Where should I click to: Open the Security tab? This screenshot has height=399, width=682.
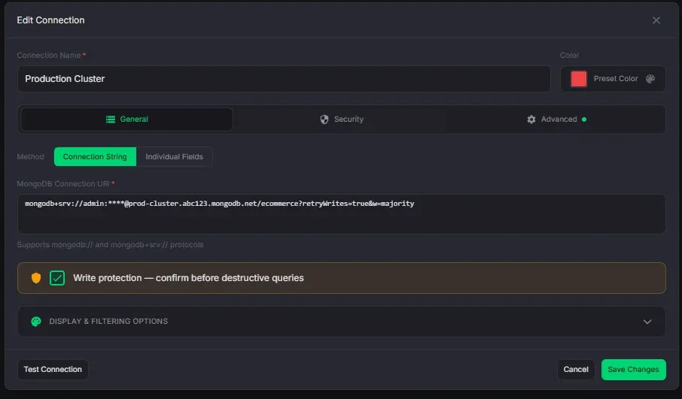342,119
